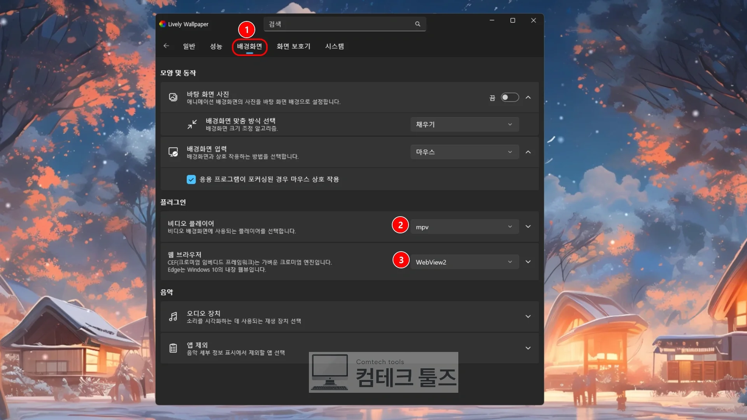The height and width of the screenshot is (420, 747).
Task: Open the WebView2 browser dropdown
Action: coord(465,262)
